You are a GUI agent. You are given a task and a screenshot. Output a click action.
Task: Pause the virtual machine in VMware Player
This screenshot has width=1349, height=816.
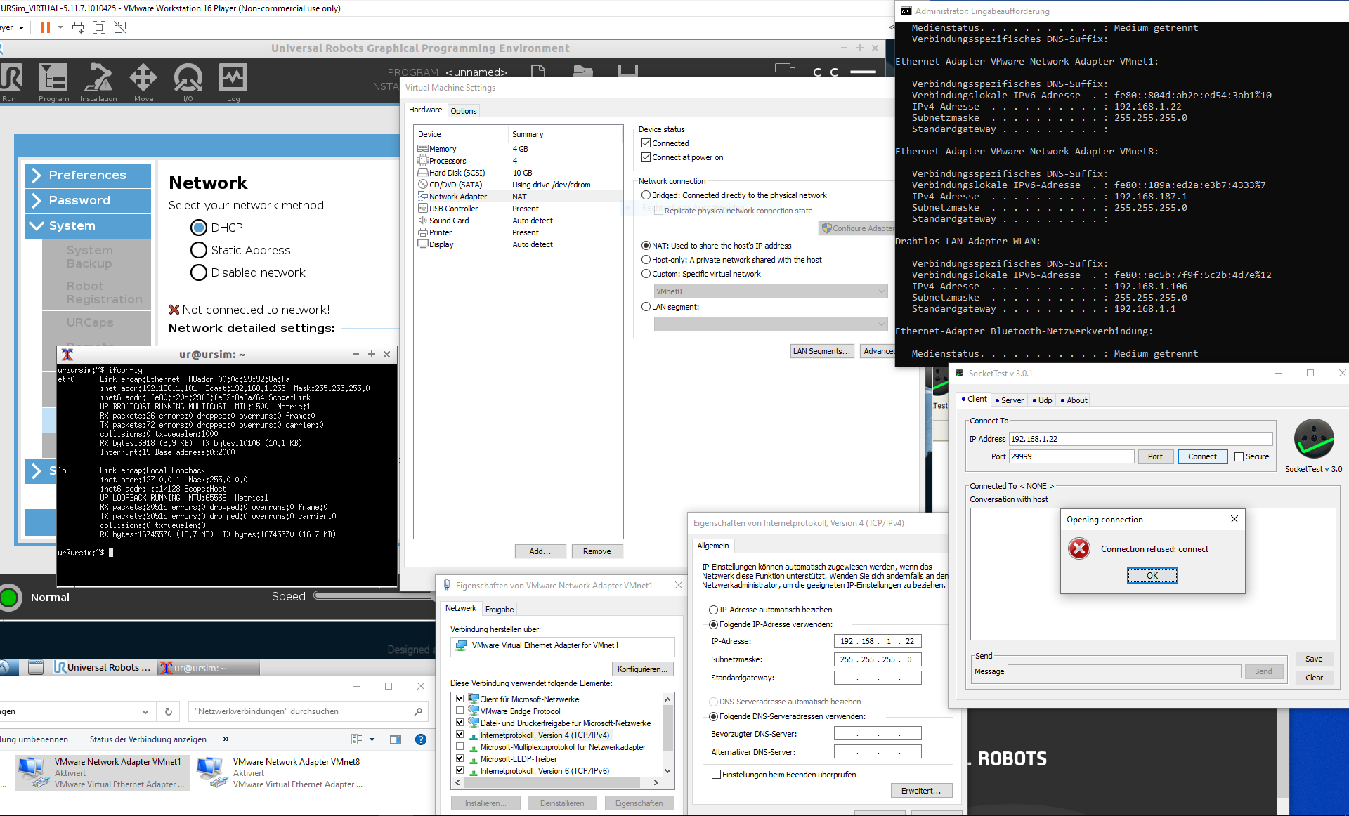tap(46, 27)
